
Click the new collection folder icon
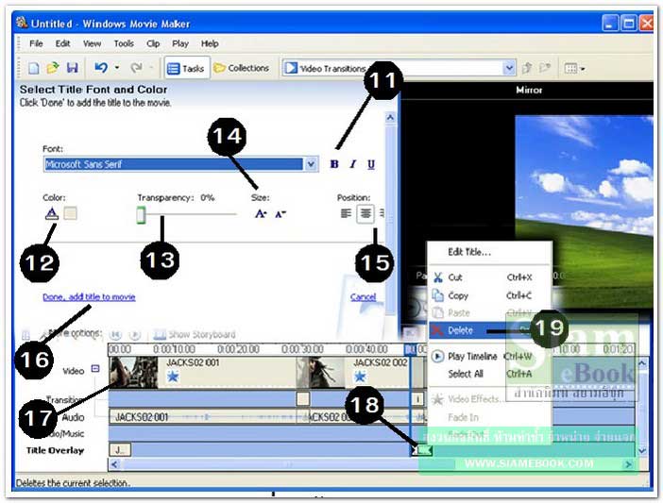545,68
